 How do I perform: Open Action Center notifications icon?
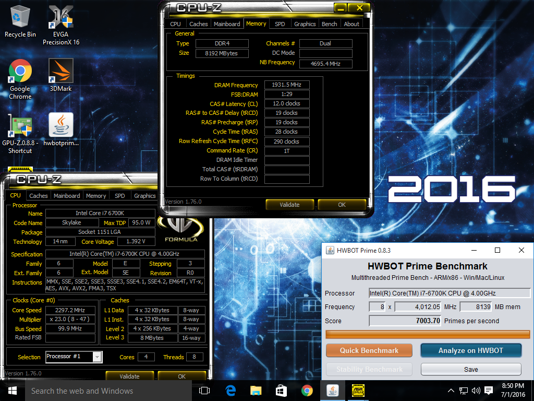tap(488, 391)
